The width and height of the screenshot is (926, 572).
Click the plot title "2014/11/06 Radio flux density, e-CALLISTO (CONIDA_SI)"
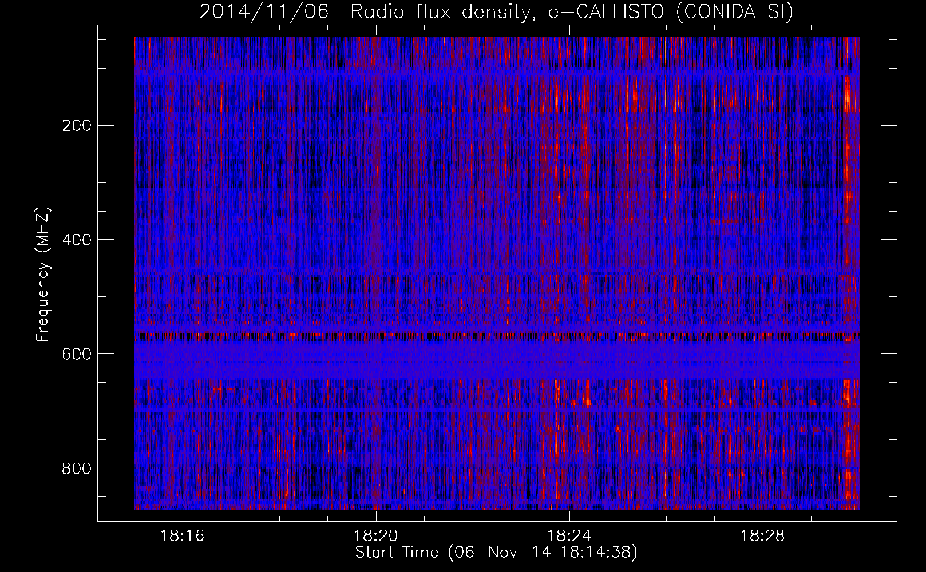[x=496, y=11]
